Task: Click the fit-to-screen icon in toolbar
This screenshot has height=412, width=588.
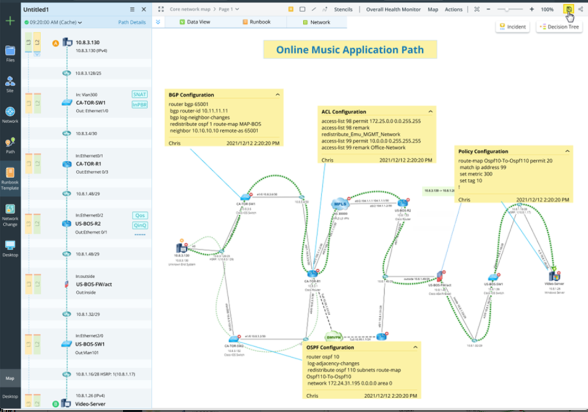Action: 476,10
